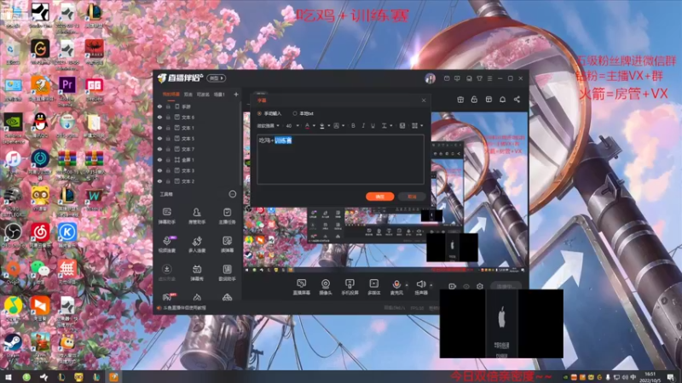Confirm the subtitle with the orange 确定 button
The width and height of the screenshot is (682, 383).
click(x=379, y=197)
